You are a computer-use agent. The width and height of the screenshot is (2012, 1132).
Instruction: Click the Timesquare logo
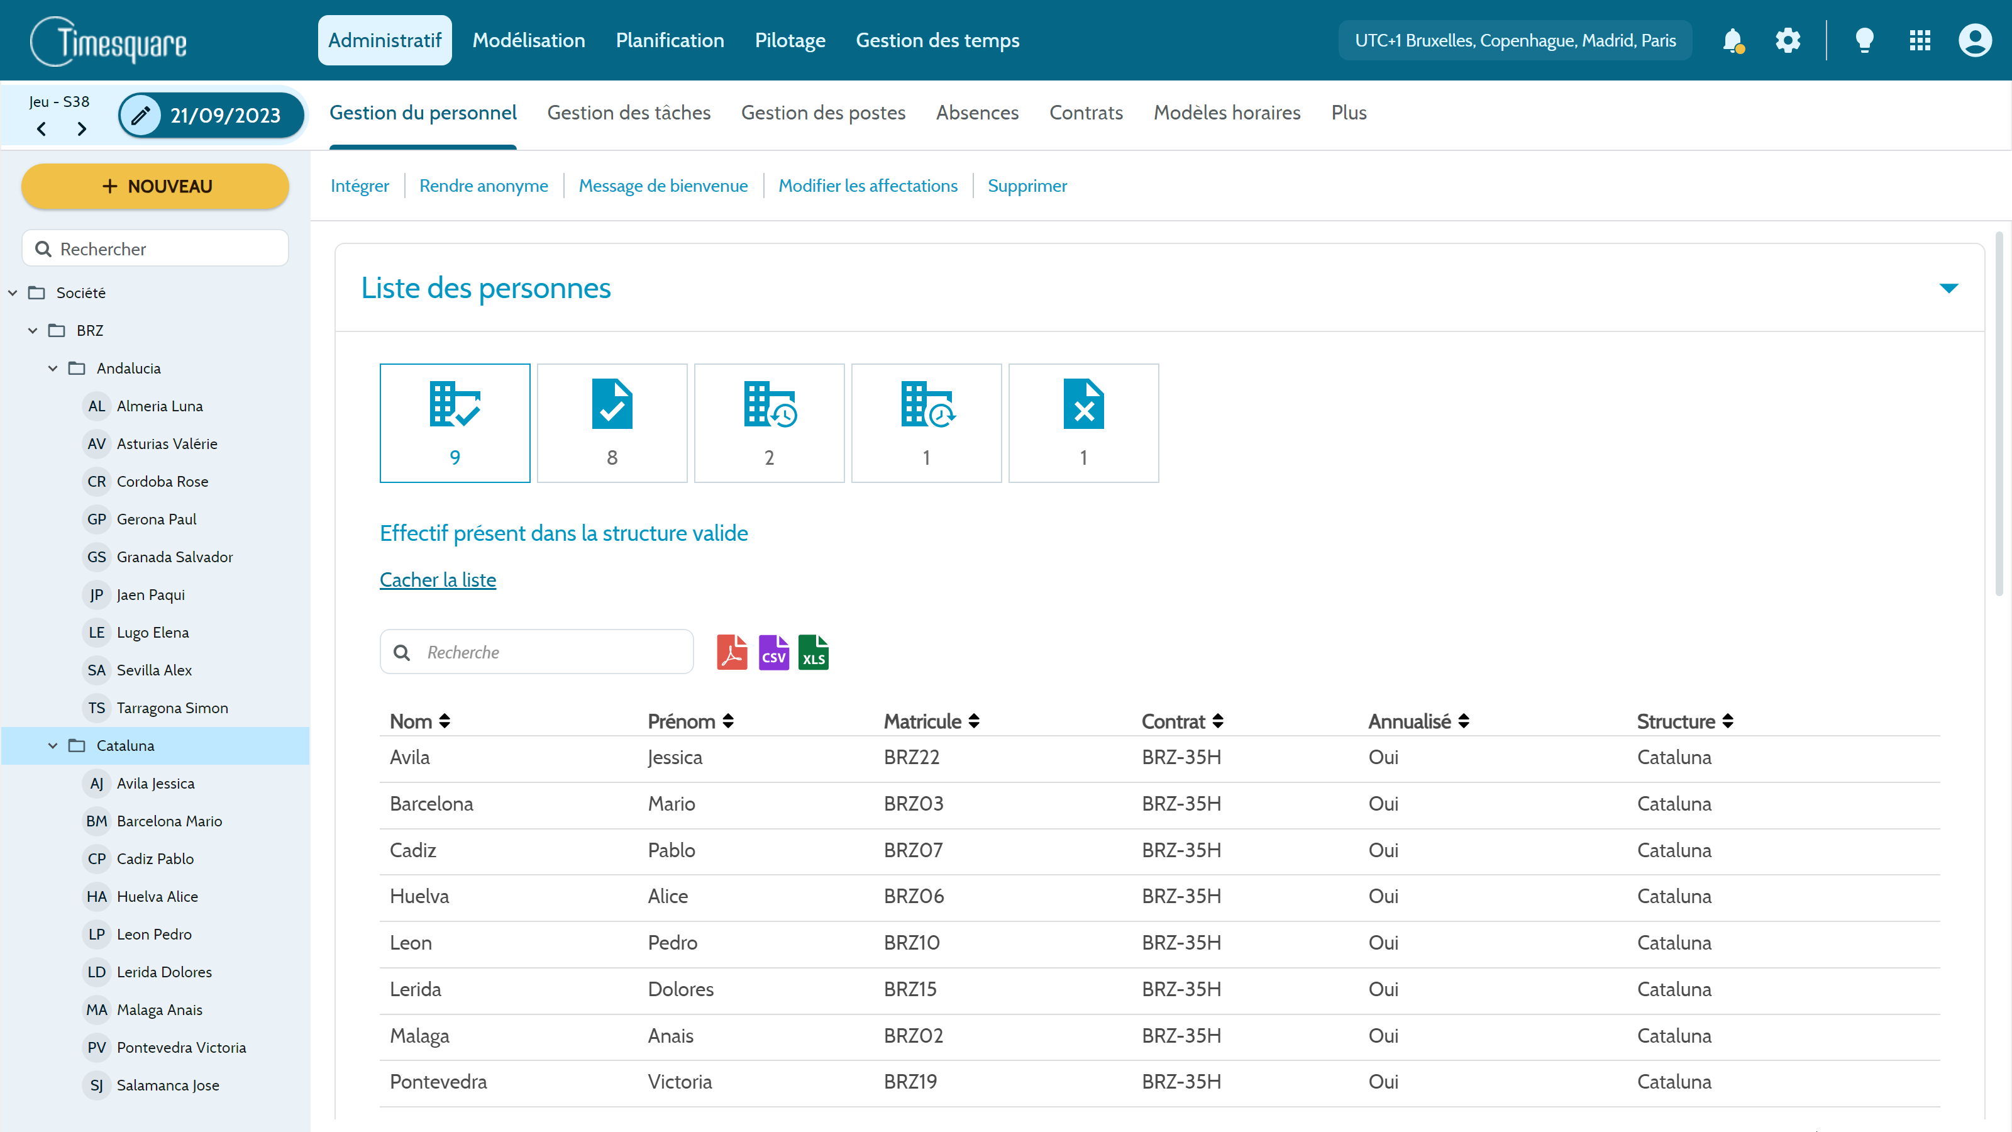coord(109,42)
